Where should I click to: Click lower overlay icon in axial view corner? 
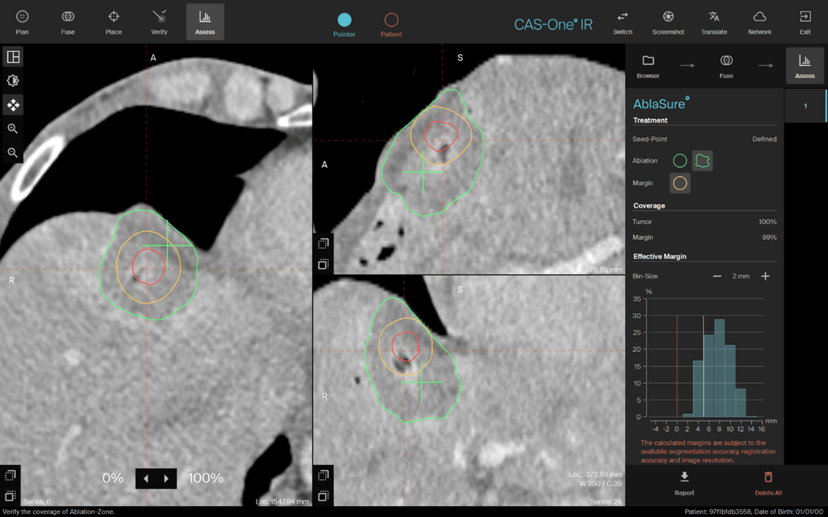[10, 496]
